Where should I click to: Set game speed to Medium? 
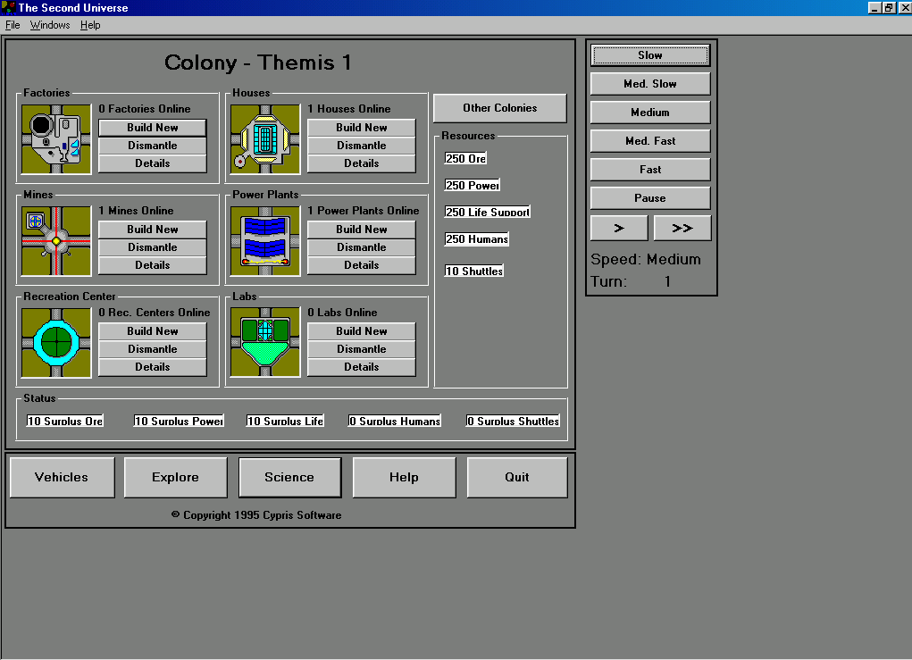pyautogui.click(x=650, y=113)
